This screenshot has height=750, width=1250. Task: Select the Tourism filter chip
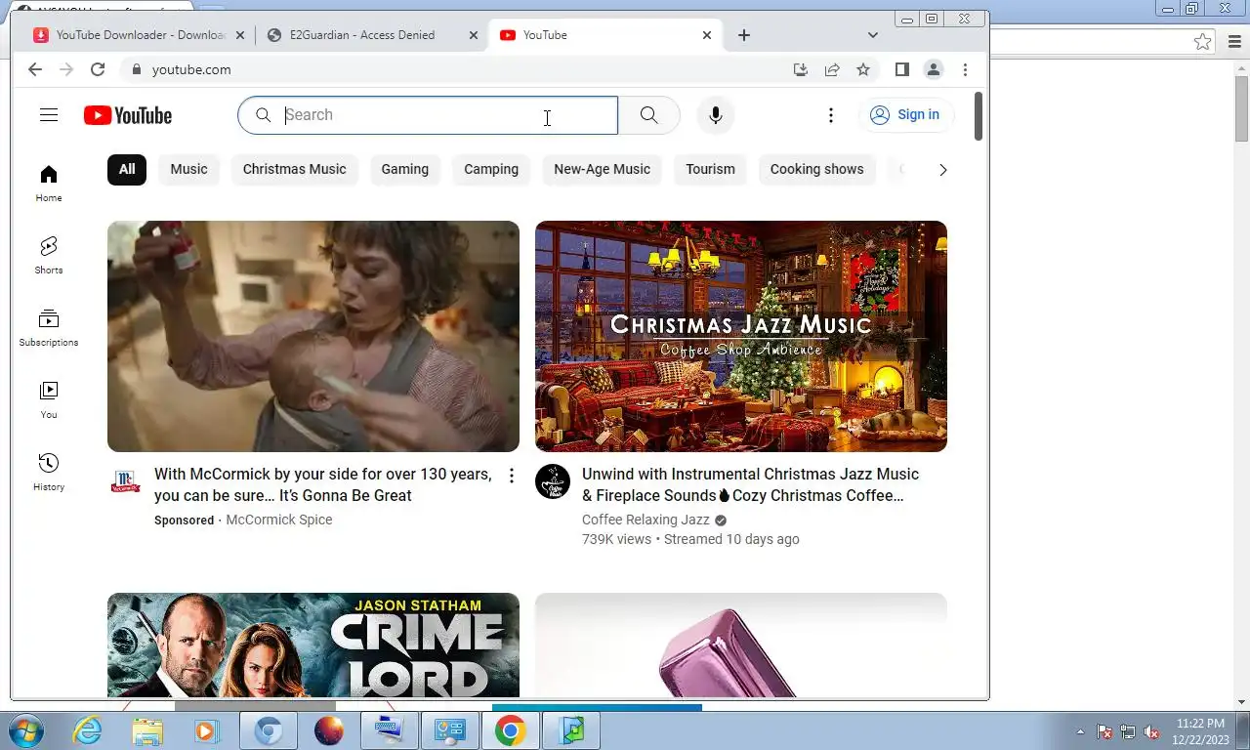point(710,169)
